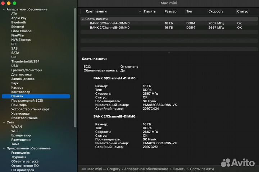The image size is (259, 172).
Task: Select the highlighted Память sidebar item
Action: [36, 96]
